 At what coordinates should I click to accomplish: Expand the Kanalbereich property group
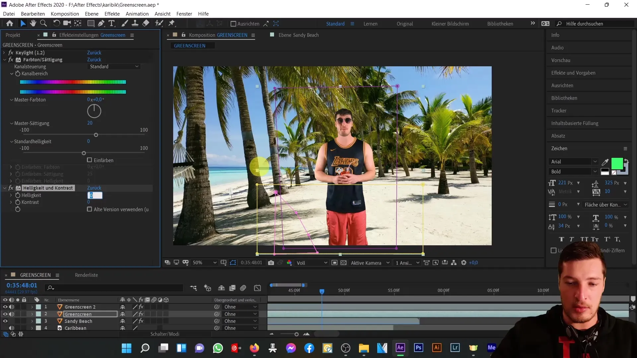(11, 74)
